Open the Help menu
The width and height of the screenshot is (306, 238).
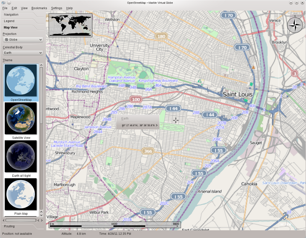pyautogui.click(x=69, y=8)
